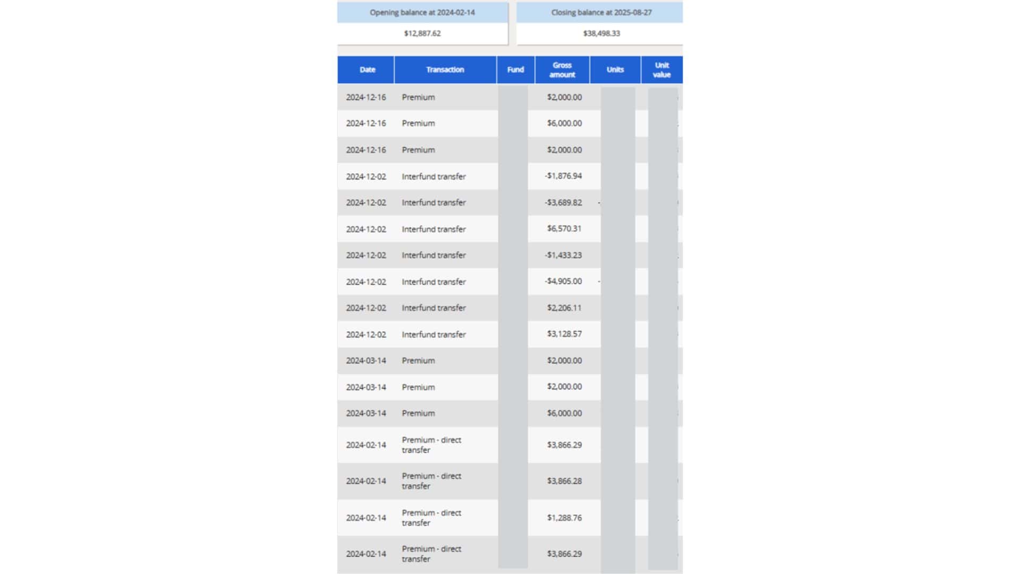Select the $12,887.62 opening balance value
The width and height of the screenshot is (1020, 574).
coord(422,33)
